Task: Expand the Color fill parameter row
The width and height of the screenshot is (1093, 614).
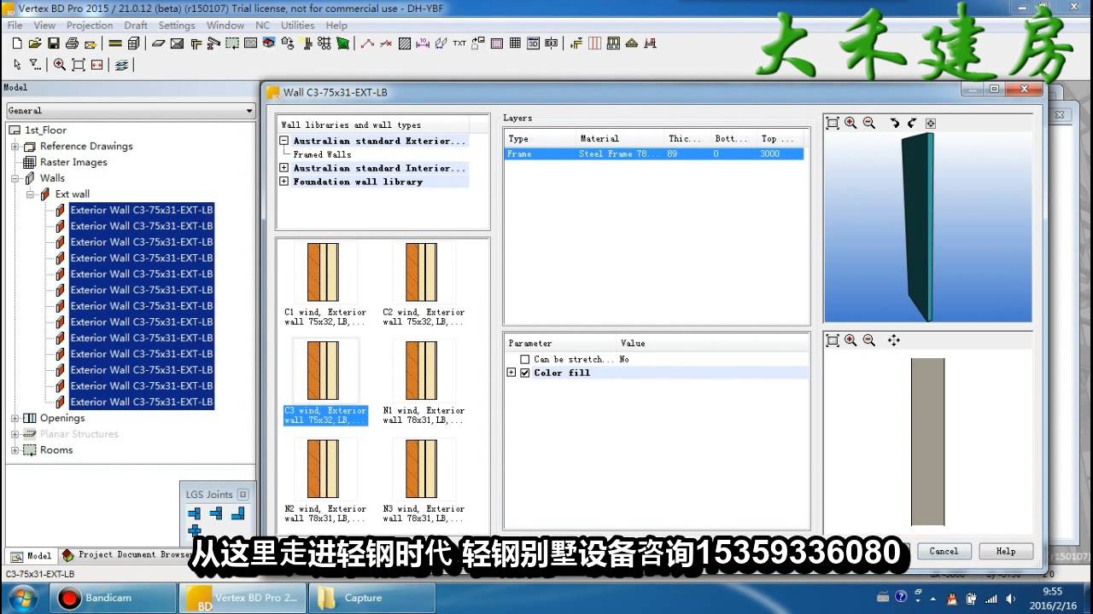Action: click(511, 373)
